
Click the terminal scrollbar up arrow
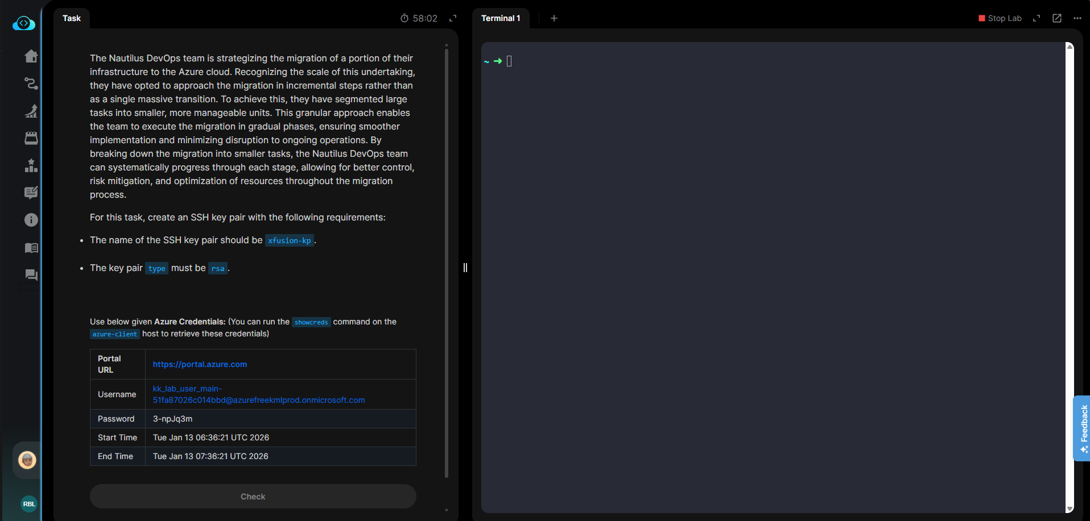tap(1070, 47)
